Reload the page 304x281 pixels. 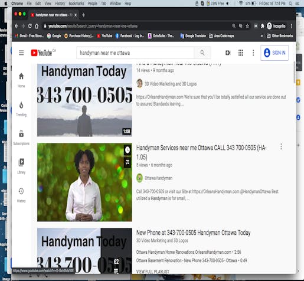(30, 26)
